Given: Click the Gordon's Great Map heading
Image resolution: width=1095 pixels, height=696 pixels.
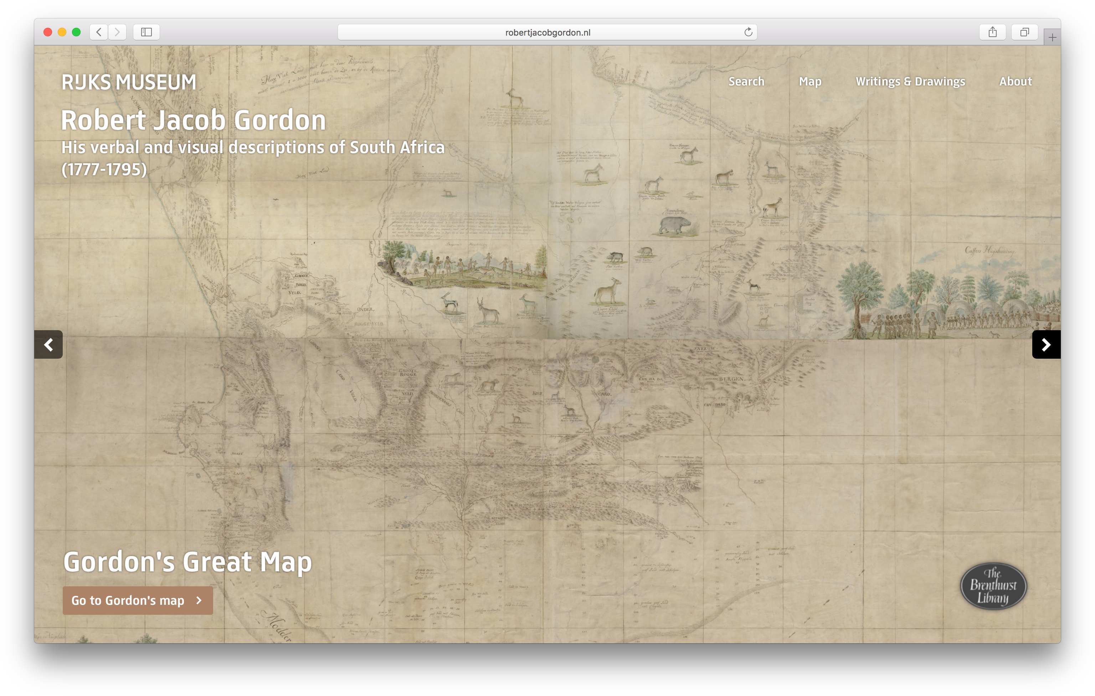Looking at the screenshot, I should 187,562.
